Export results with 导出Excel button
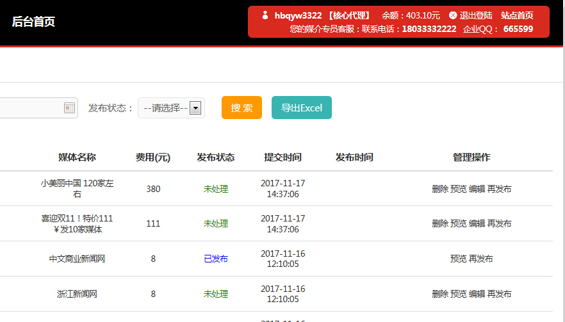This screenshot has height=322, width=565. (x=302, y=108)
